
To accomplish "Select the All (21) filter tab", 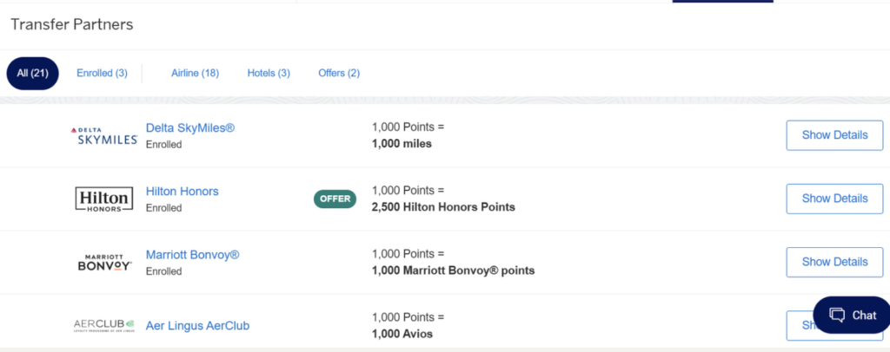I will tap(32, 74).
